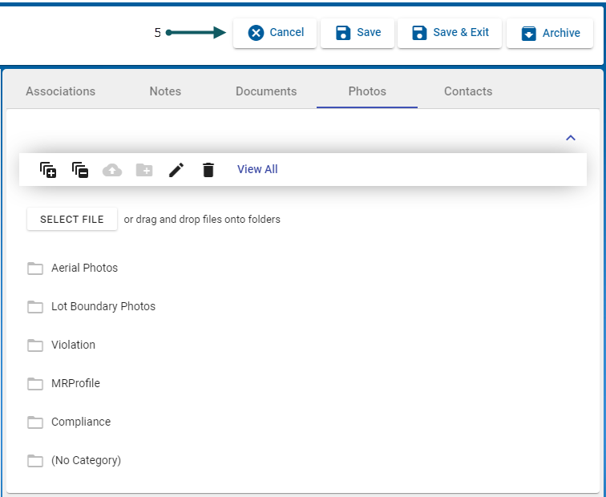Viewport: 606px width, 497px height.
Task: Collapse the photos panel with chevron
Action: click(x=571, y=138)
